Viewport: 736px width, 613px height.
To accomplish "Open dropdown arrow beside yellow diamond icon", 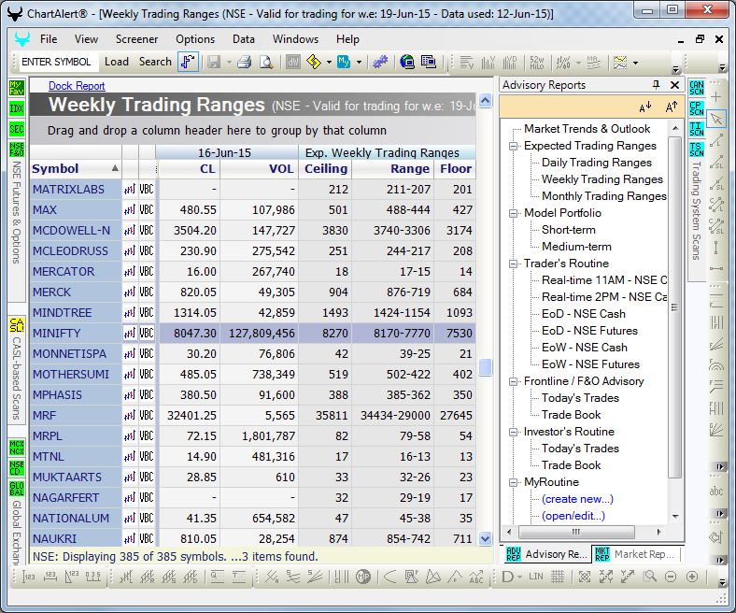I will pyautogui.click(x=329, y=62).
